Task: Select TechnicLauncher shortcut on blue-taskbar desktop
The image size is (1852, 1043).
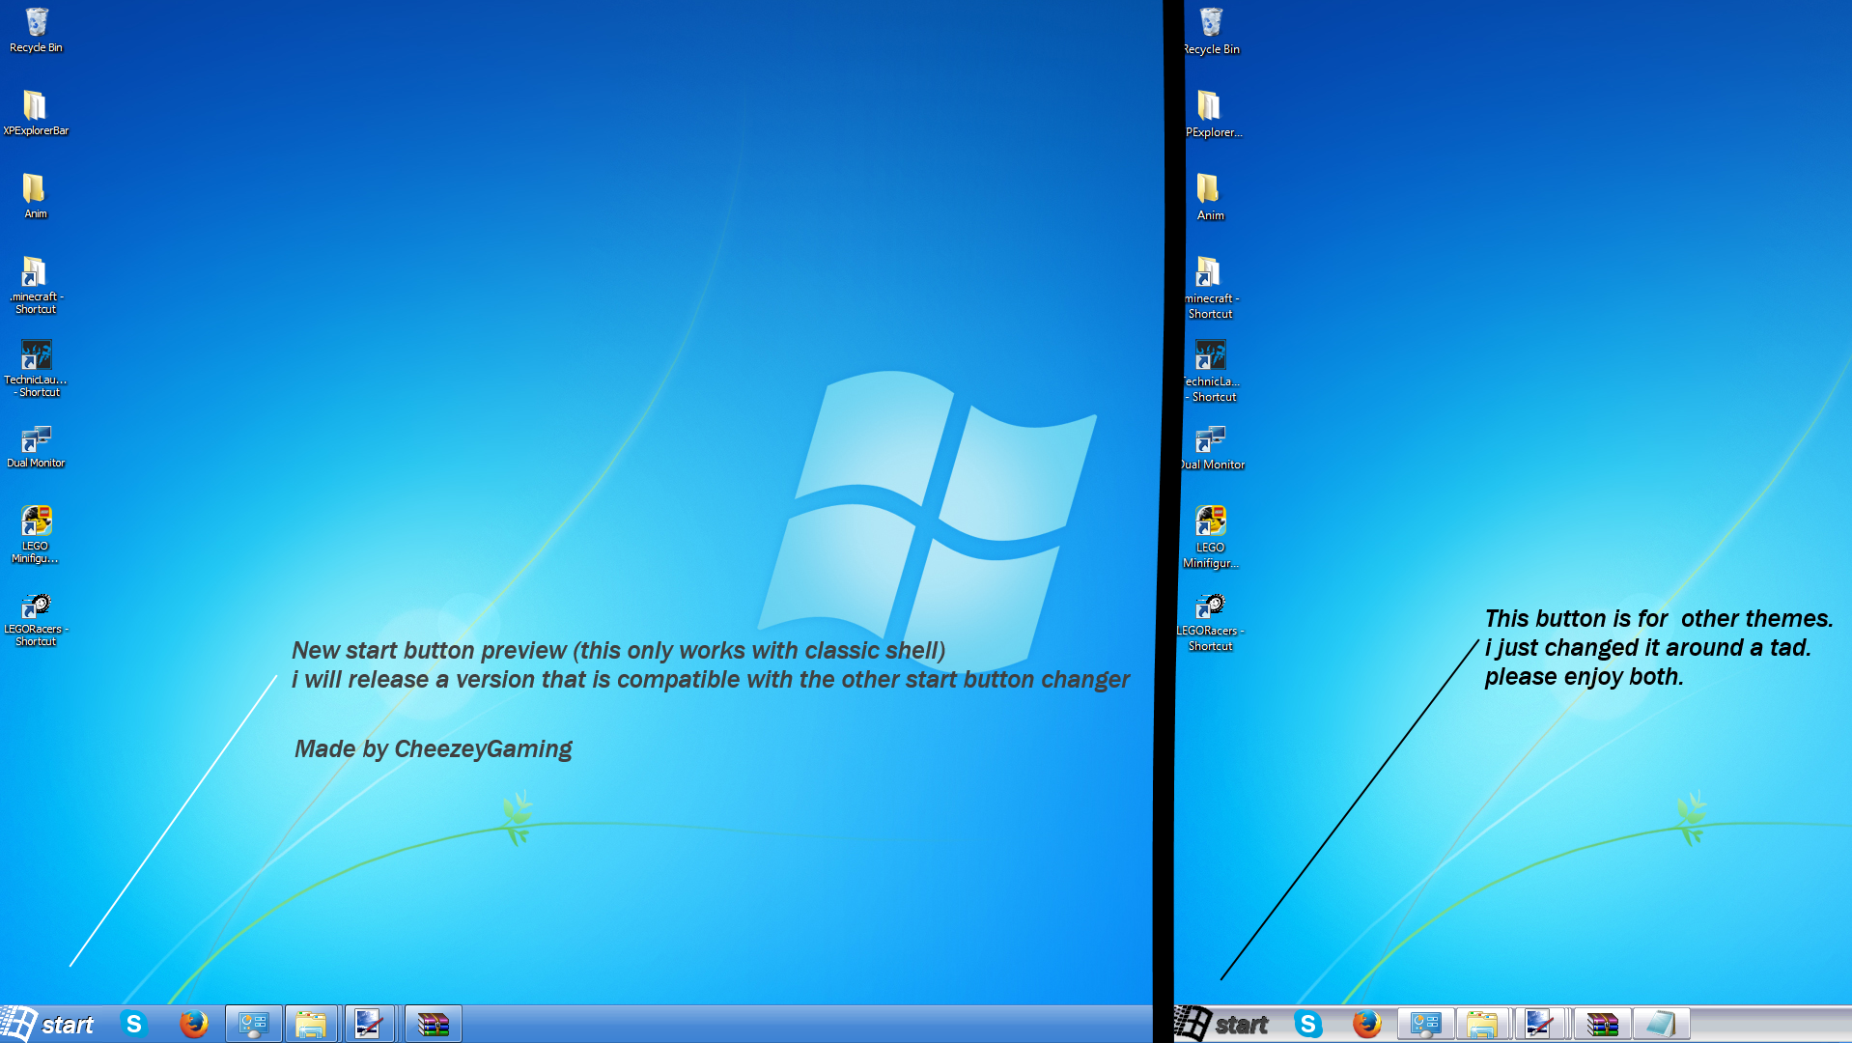Action: (x=36, y=368)
